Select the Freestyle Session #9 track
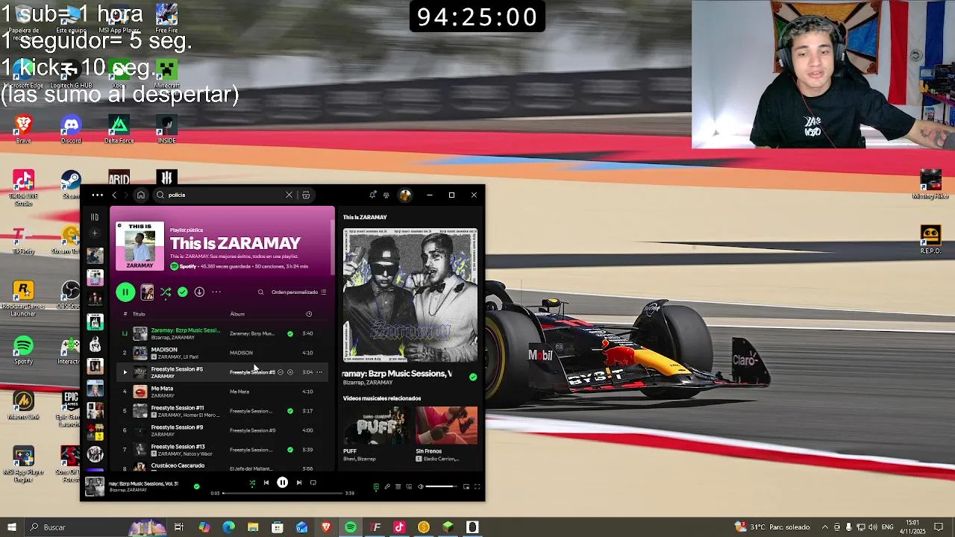Viewport: 955px width, 537px height. point(224,430)
